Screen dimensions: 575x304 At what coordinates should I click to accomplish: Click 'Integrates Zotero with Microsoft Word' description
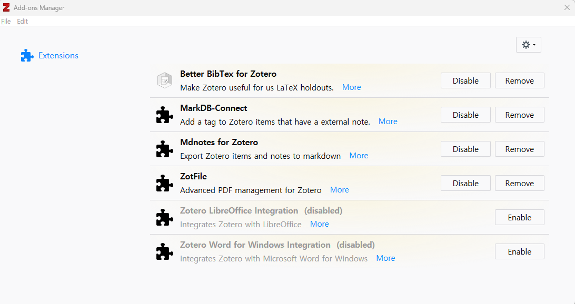point(274,259)
